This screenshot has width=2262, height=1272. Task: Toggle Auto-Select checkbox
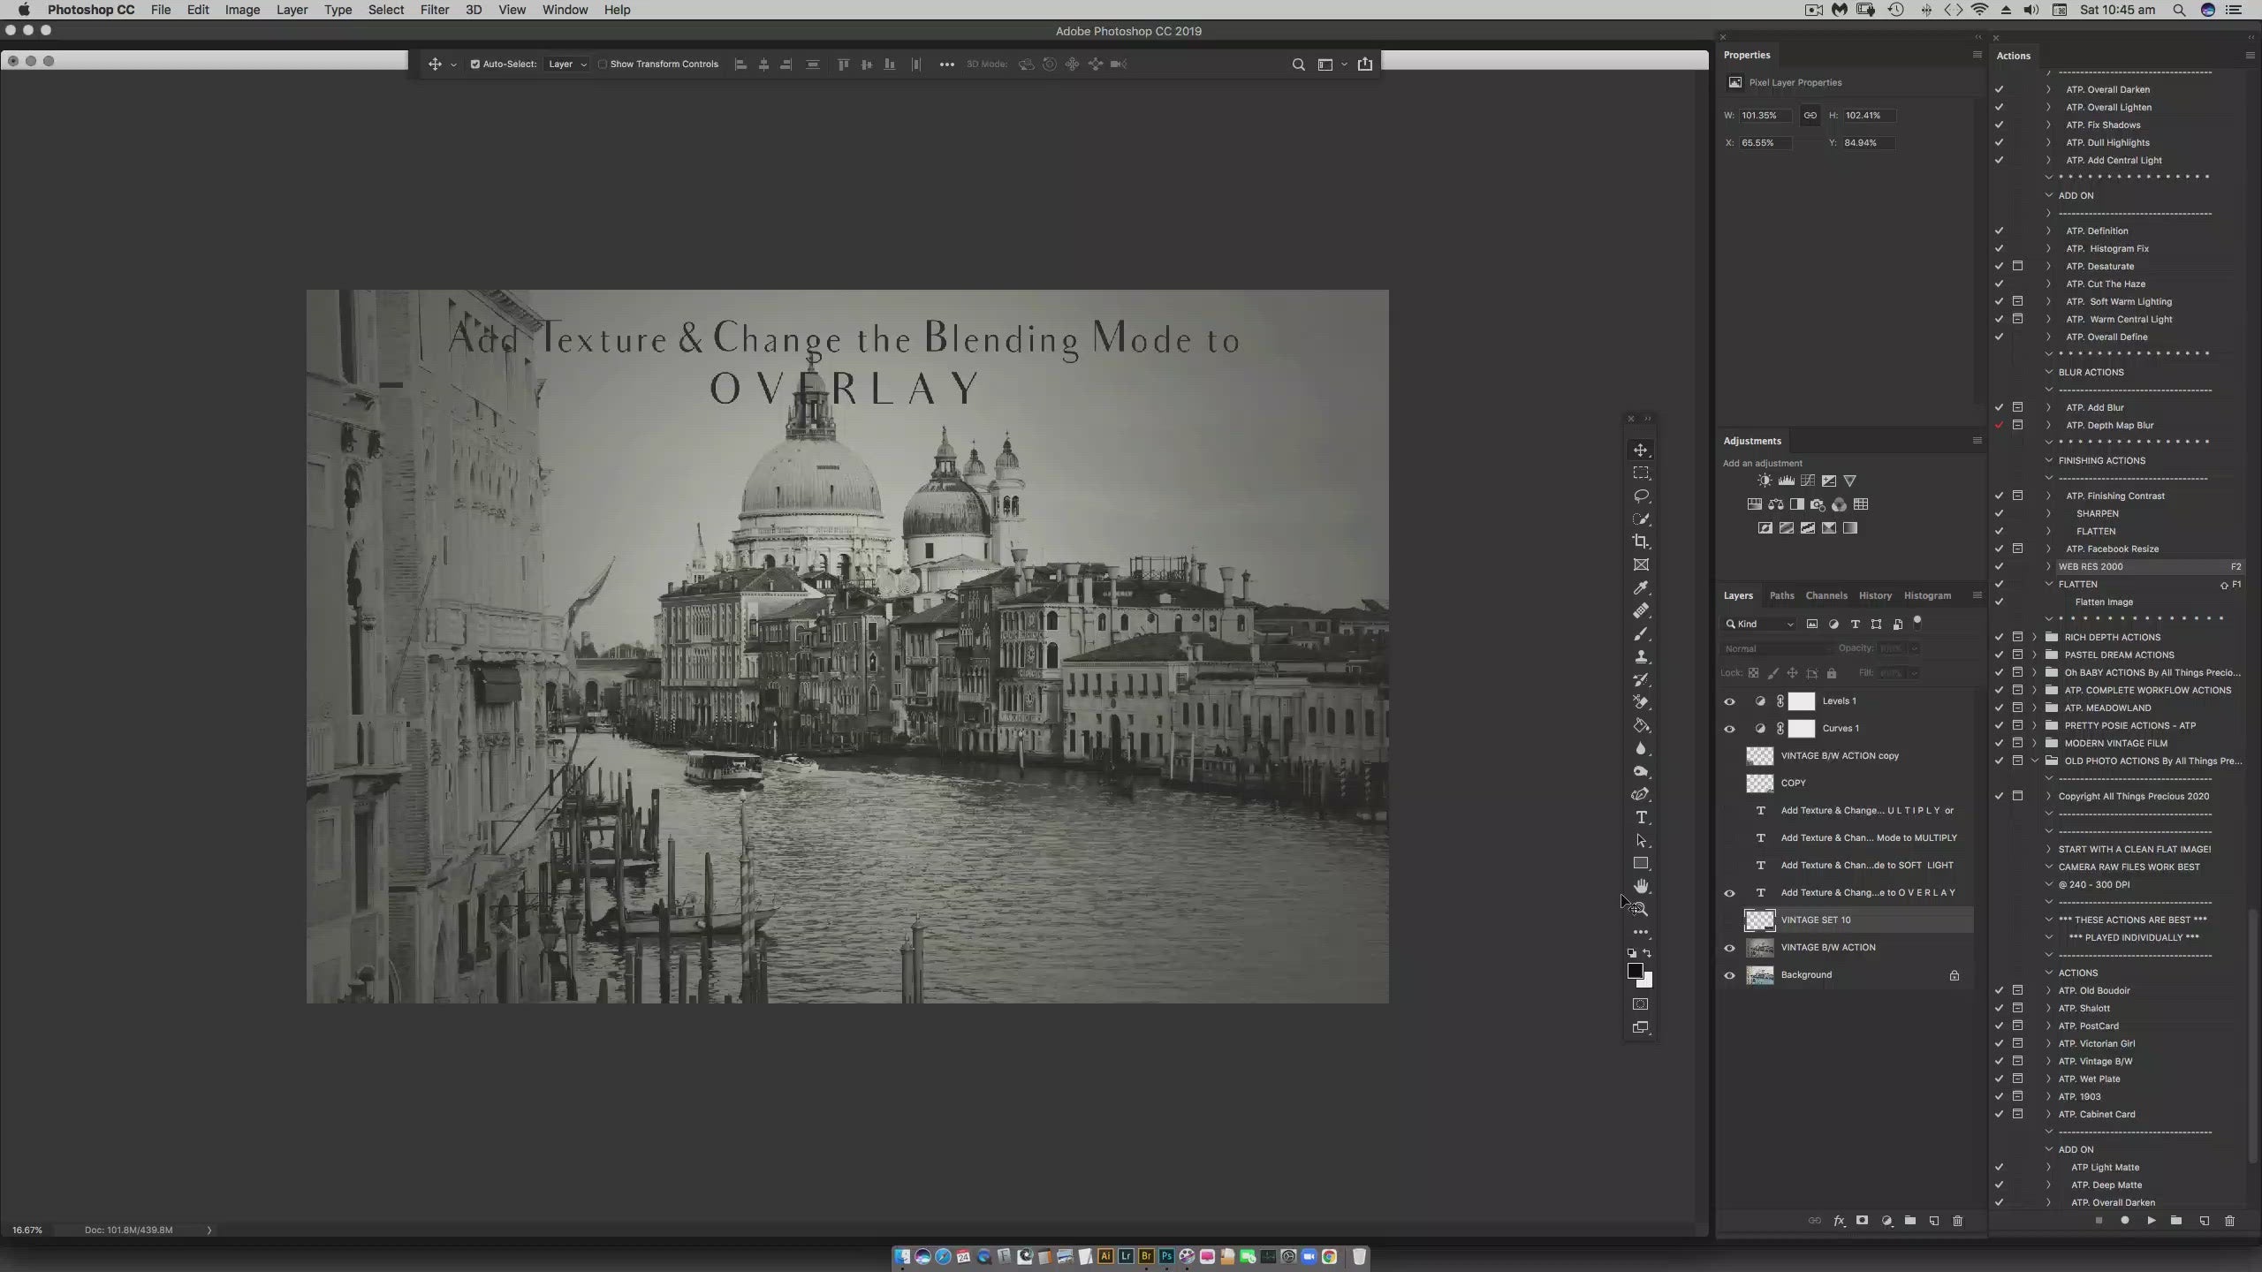(475, 64)
